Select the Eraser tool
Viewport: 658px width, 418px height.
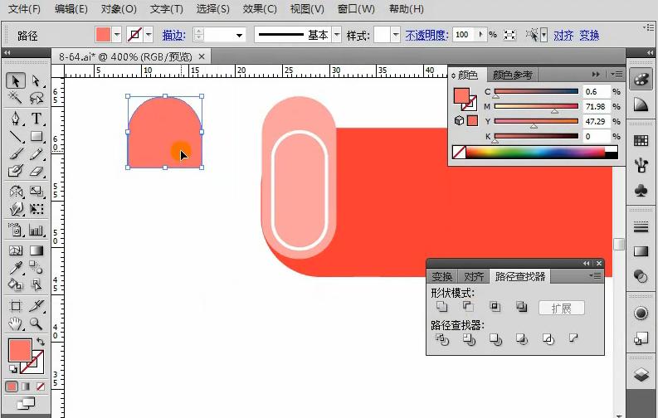pyautogui.click(x=37, y=171)
